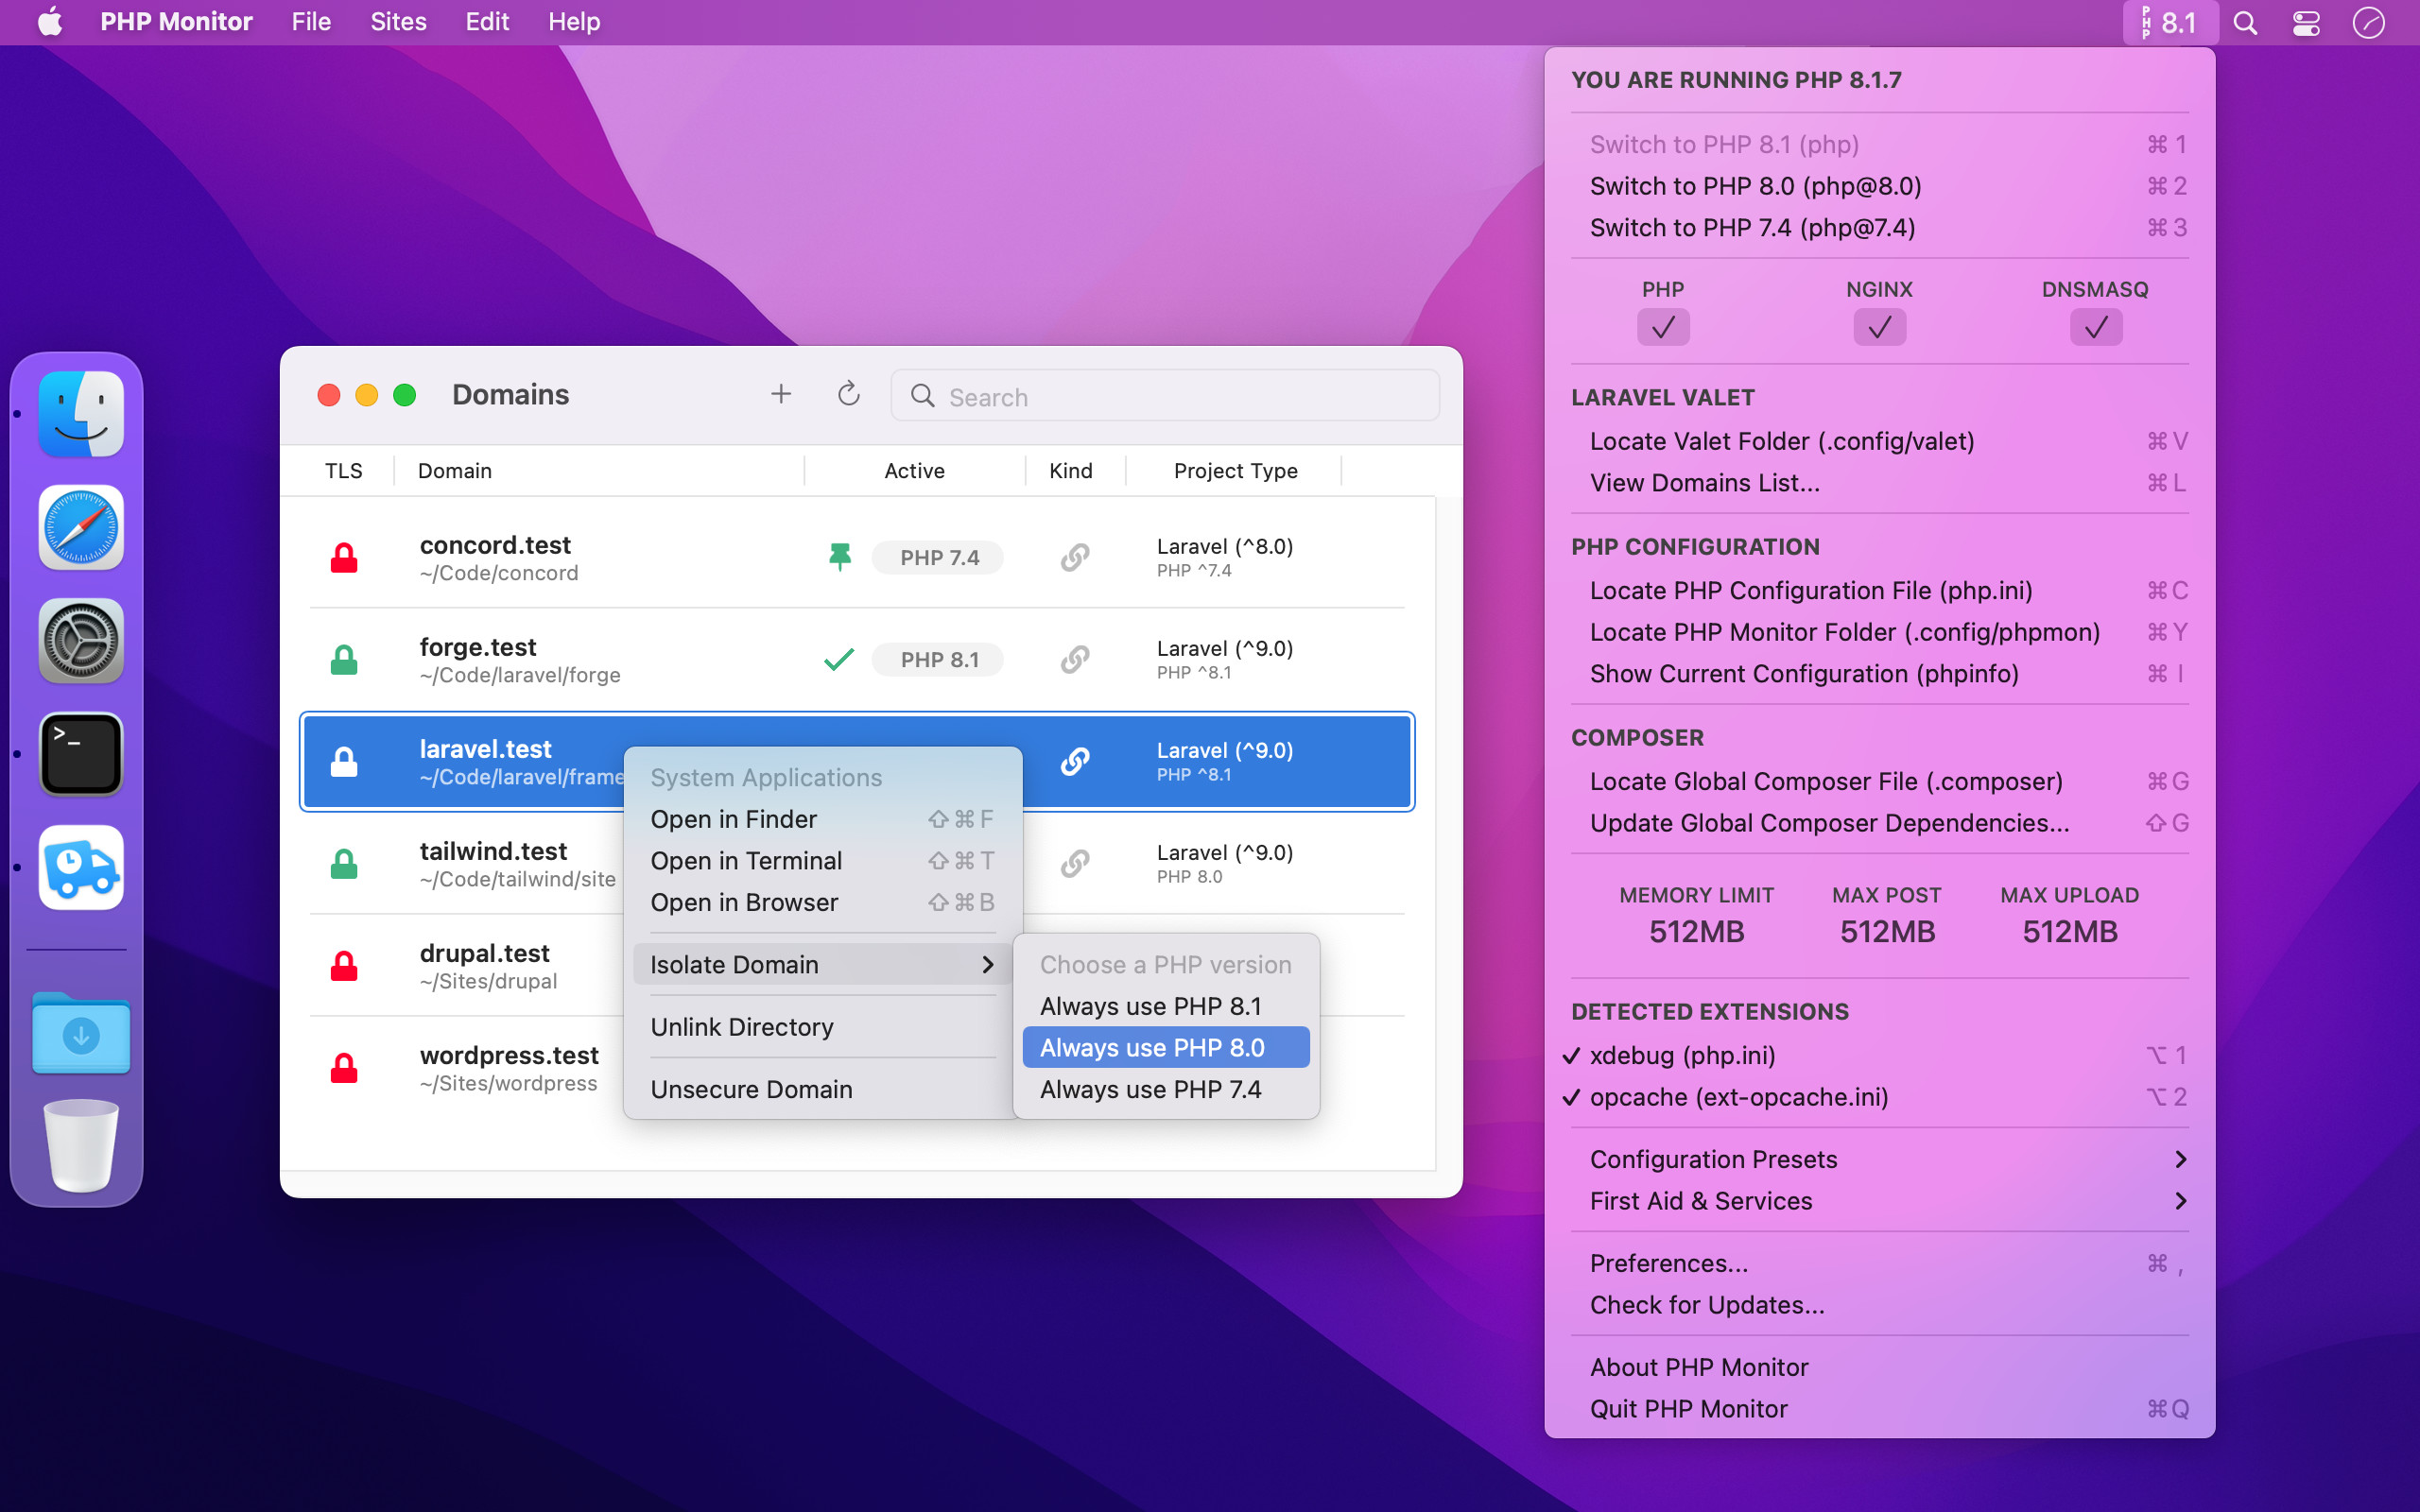This screenshot has height=1512, width=2420.
Task: Click the lock icon for laravel.test
Action: [x=344, y=761]
